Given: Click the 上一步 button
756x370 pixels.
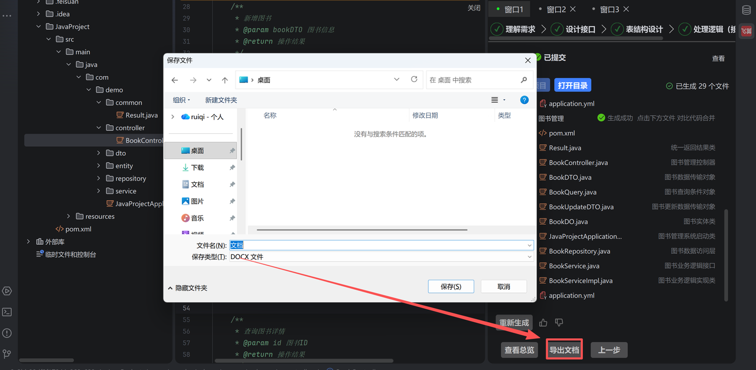Looking at the screenshot, I should [x=609, y=350].
